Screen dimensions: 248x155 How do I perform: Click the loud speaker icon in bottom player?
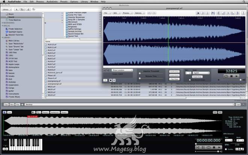221,152
